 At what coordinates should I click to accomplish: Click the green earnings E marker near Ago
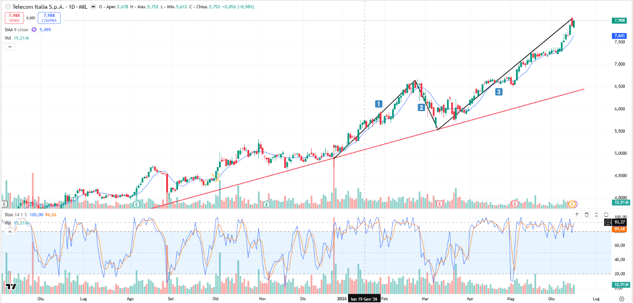pyautogui.click(x=136, y=203)
